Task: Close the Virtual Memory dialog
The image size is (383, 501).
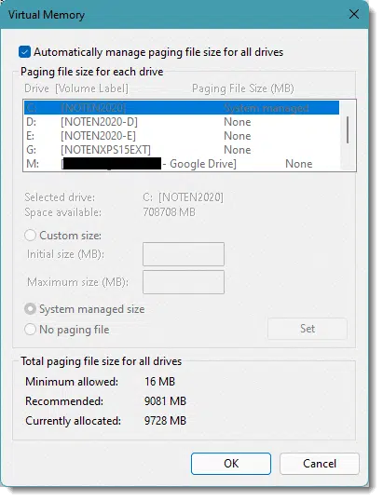Action: coord(354,14)
